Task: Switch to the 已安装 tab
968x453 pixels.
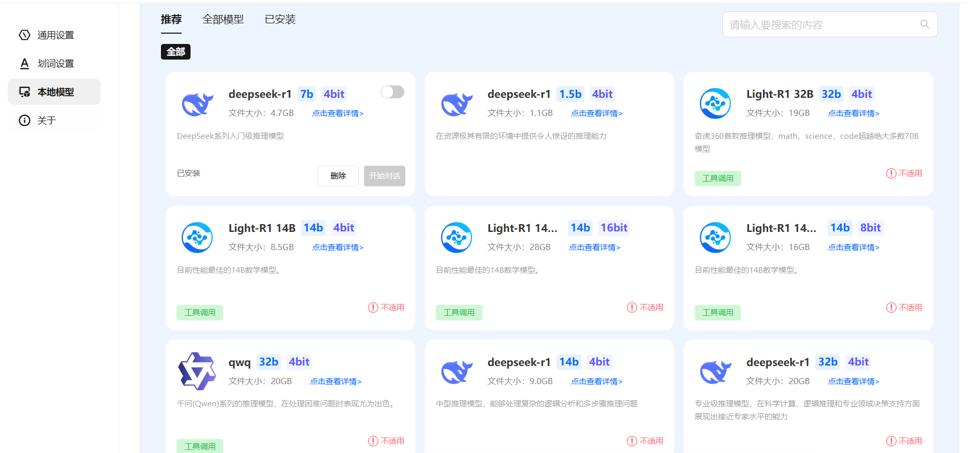Action: 280,19
